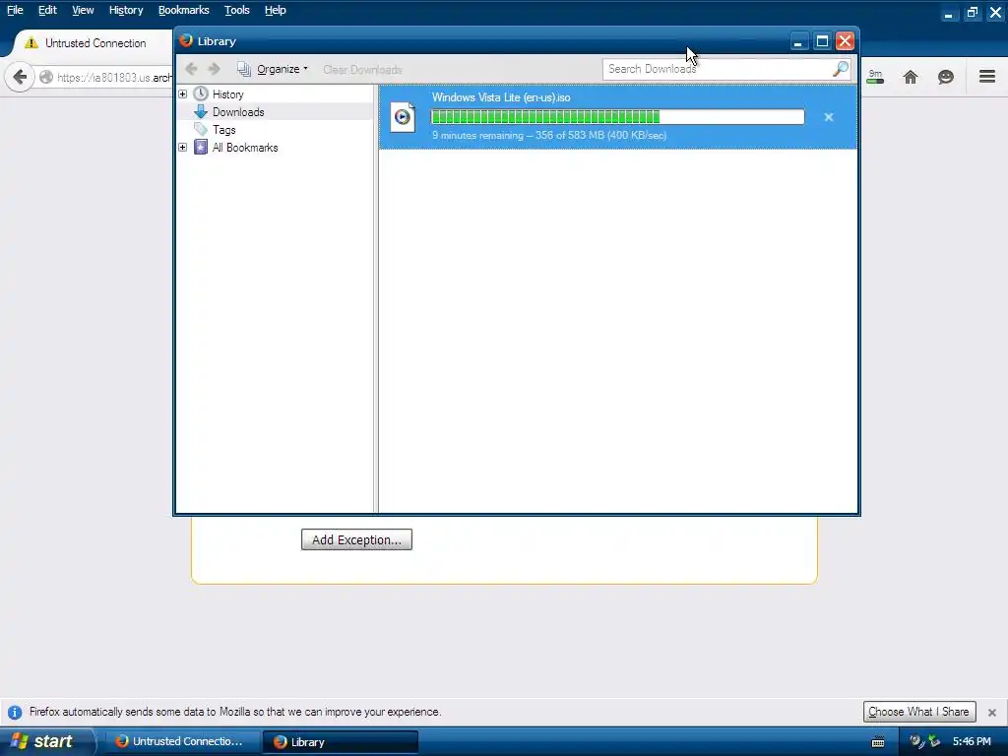This screenshot has height=756, width=1008.
Task: Switch to Untrusted Connection taskbar button
Action: pos(181,741)
